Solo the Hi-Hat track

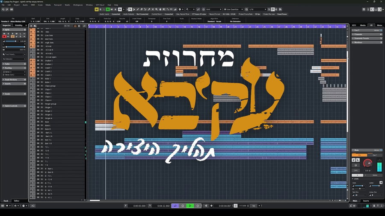[41, 46]
